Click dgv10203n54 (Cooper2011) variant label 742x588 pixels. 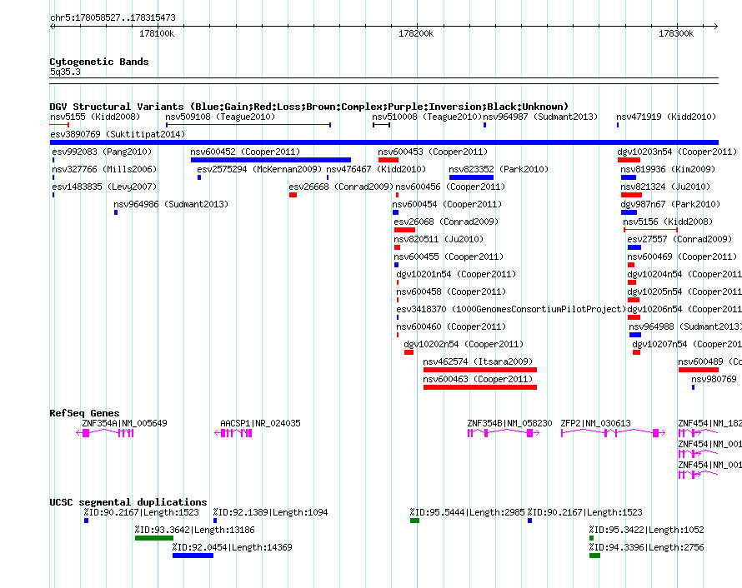677,152
